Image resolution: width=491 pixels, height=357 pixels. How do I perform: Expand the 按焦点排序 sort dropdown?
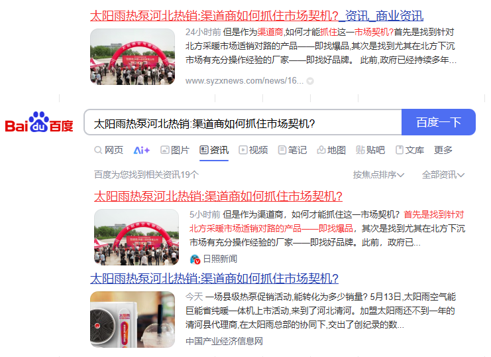(x=378, y=175)
